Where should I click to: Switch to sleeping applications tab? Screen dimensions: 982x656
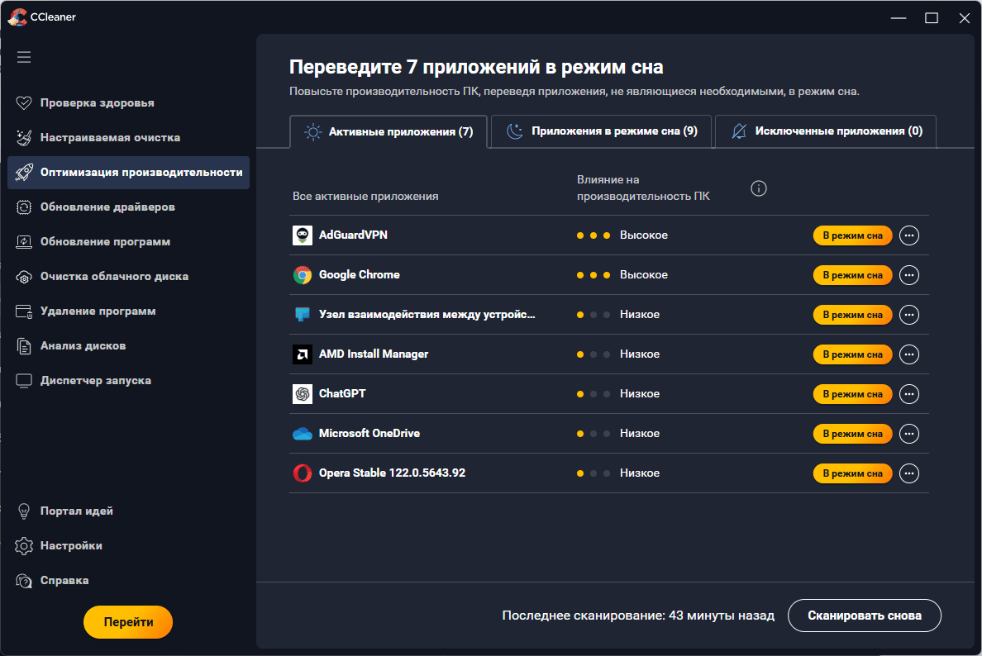[602, 131]
